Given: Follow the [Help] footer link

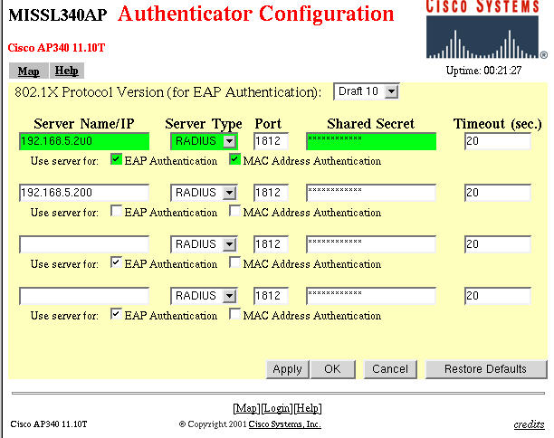Looking at the screenshot, I should [x=308, y=409].
